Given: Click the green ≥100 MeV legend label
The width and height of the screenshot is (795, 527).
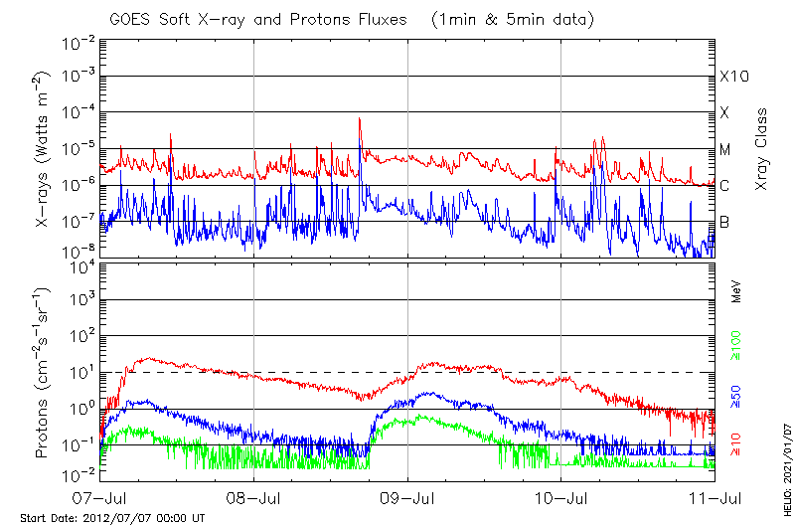Looking at the screenshot, I should pos(737,344).
